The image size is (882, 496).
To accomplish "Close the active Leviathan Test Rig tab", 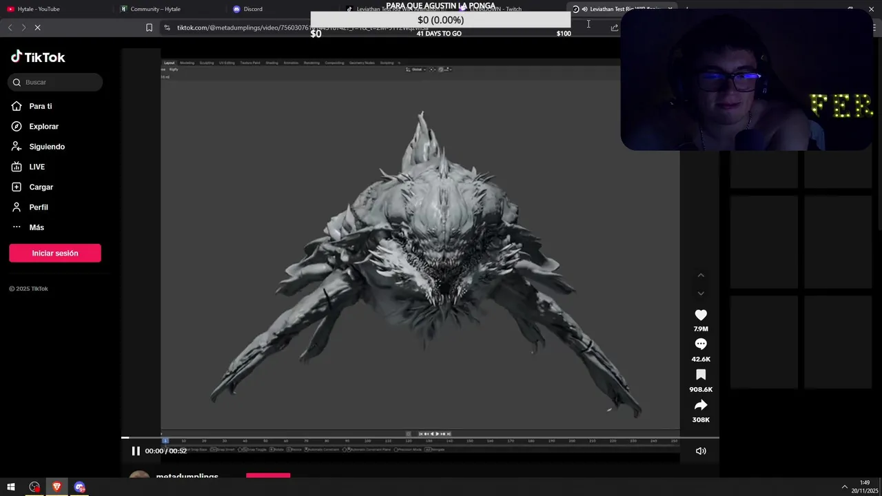I will [x=670, y=9].
